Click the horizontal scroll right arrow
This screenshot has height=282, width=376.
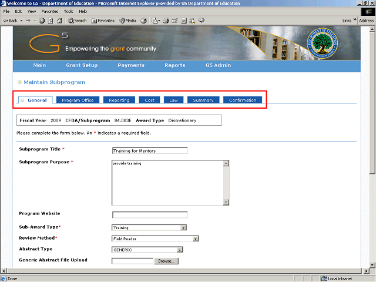pyautogui.click(x=366, y=271)
